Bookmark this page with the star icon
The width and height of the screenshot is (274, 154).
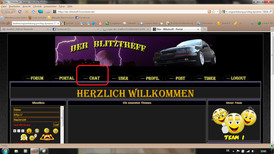pyautogui.click(x=214, y=12)
